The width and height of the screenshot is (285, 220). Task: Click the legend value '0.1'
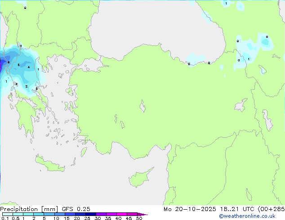tap(5, 218)
